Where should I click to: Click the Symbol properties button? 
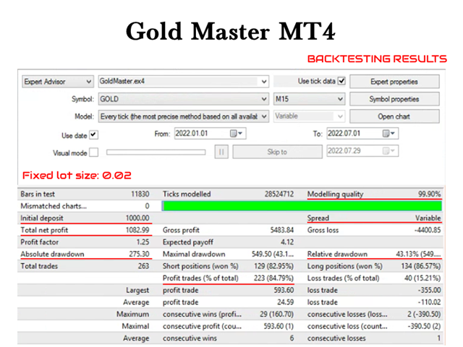[x=394, y=99]
